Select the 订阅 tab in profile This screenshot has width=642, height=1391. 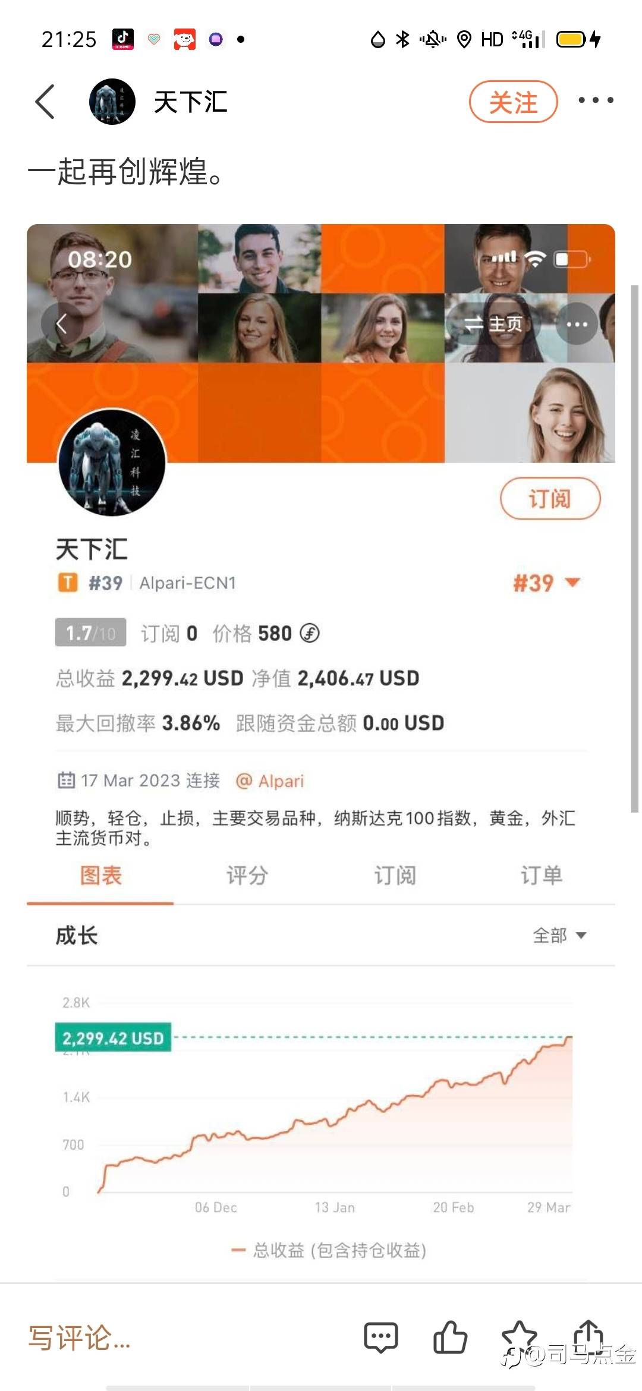[395, 875]
